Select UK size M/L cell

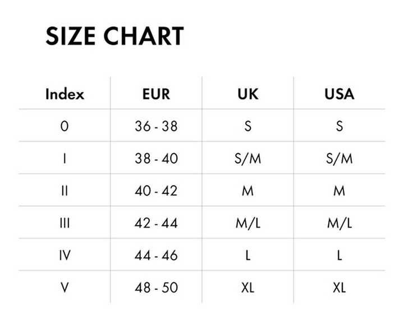247,223
